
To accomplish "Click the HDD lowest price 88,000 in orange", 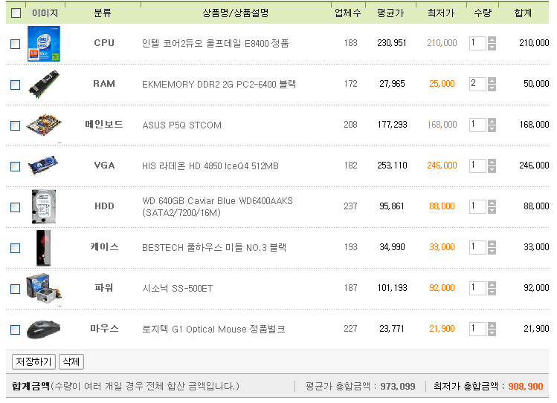I will click(442, 206).
